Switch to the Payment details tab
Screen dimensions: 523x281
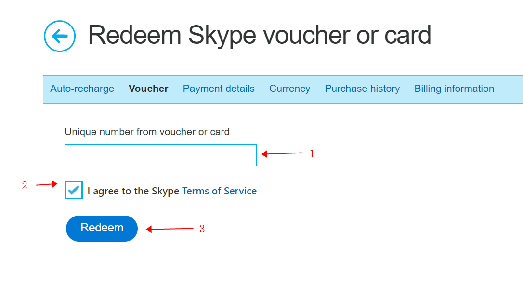tap(219, 89)
